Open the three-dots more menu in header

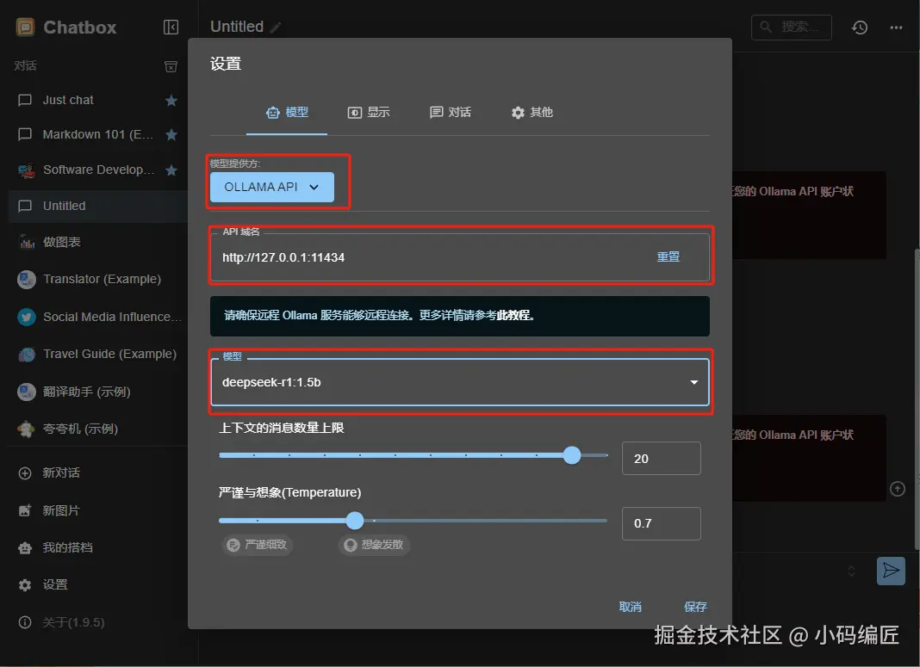click(896, 27)
